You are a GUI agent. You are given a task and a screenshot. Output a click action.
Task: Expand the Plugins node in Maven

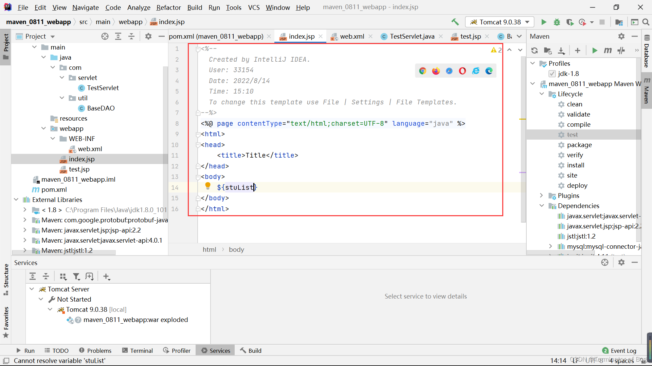coord(542,196)
